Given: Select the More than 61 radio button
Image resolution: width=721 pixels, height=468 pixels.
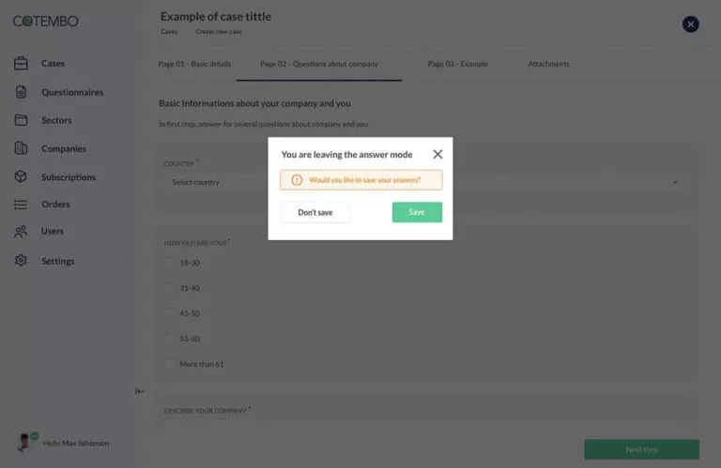Looking at the screenshot, I should coord(170,363).
